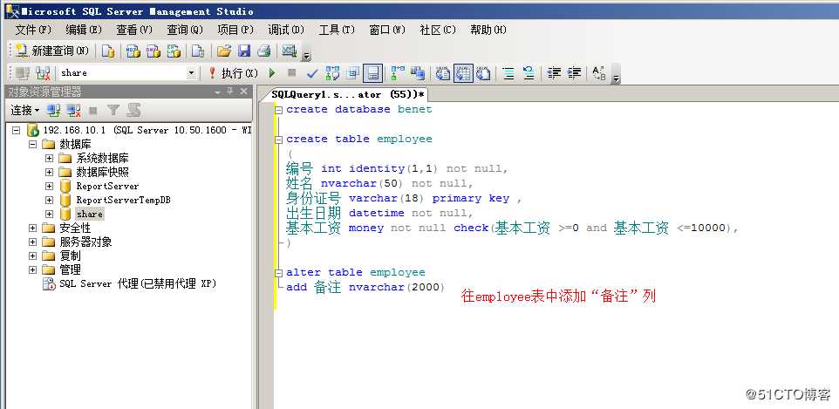
Task: Save the current query with the floppy icon
Action: 244,51
